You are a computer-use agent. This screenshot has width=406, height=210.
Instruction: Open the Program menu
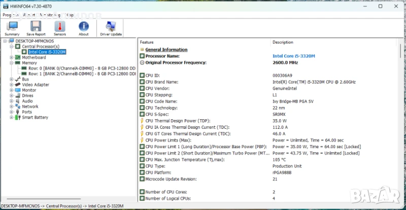(10, 15)
